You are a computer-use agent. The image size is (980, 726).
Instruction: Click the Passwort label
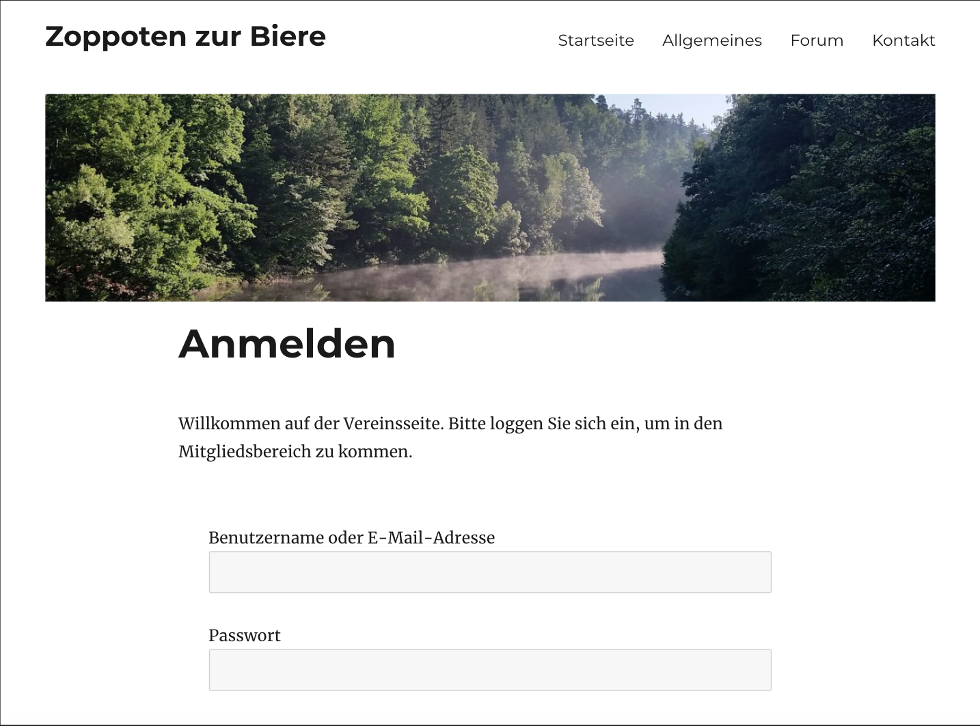(245, 635)
